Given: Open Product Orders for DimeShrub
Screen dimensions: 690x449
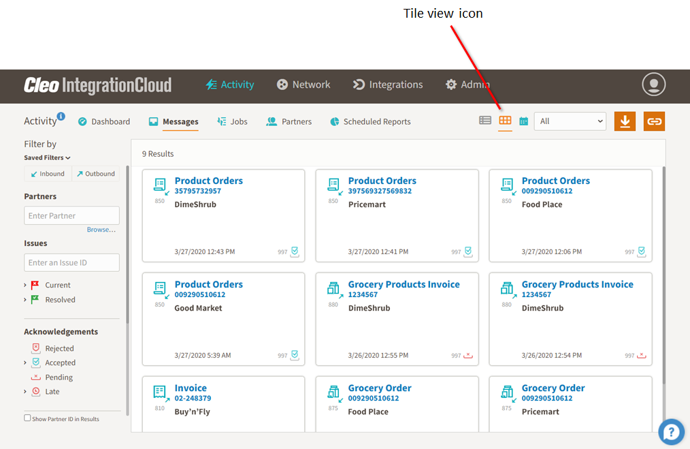Looking at the screenshot, I should tap(208, 181).
